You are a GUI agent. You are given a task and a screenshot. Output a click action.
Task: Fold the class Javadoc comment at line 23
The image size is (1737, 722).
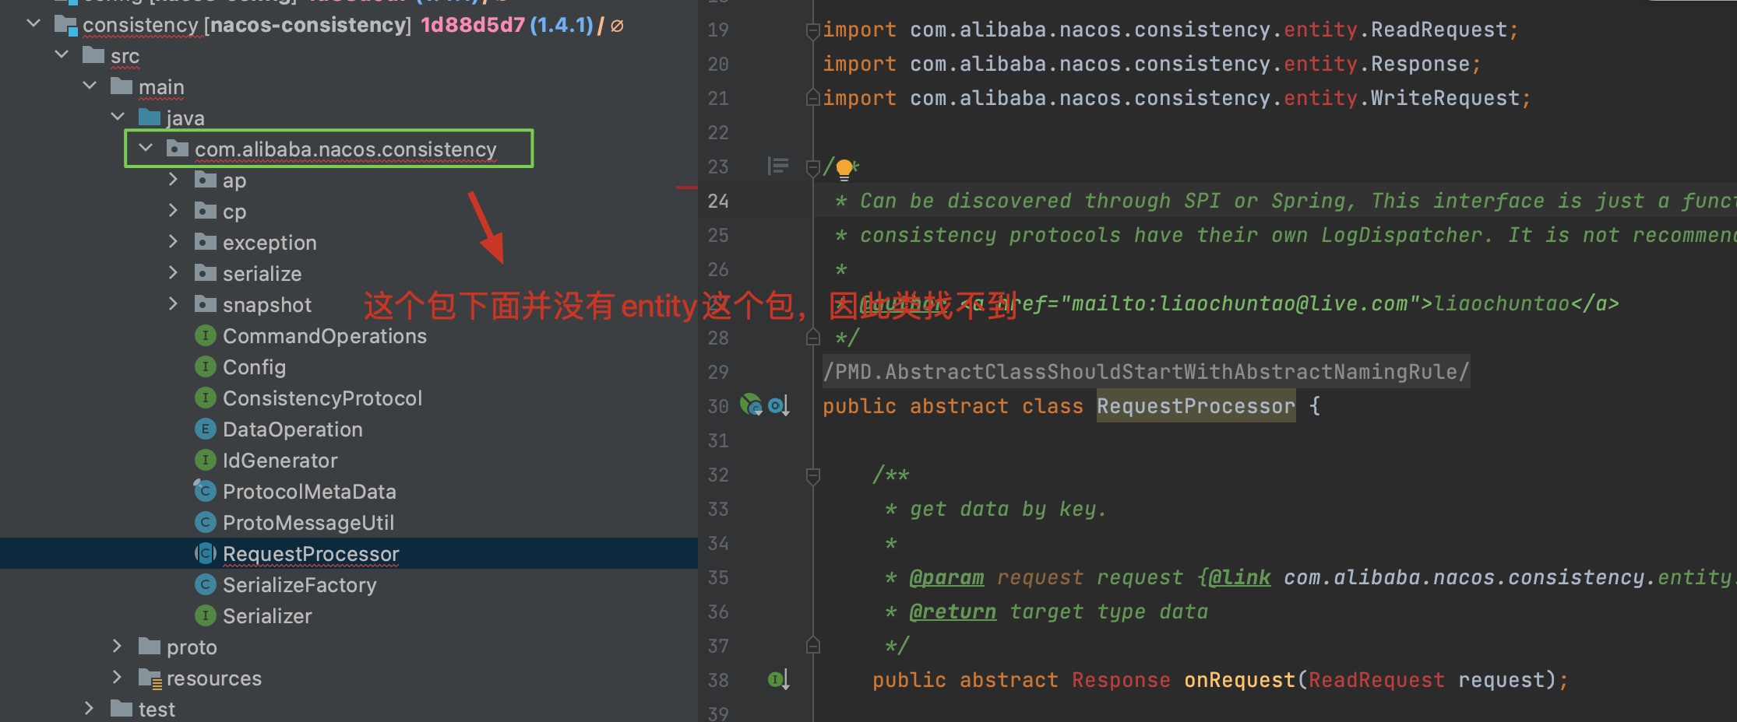click(x=812, y=167)
